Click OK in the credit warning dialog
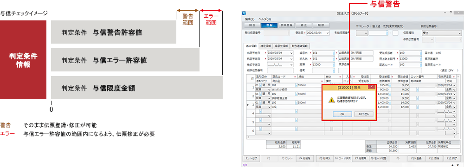The image size is (464, 167). (x=342, y=114)
